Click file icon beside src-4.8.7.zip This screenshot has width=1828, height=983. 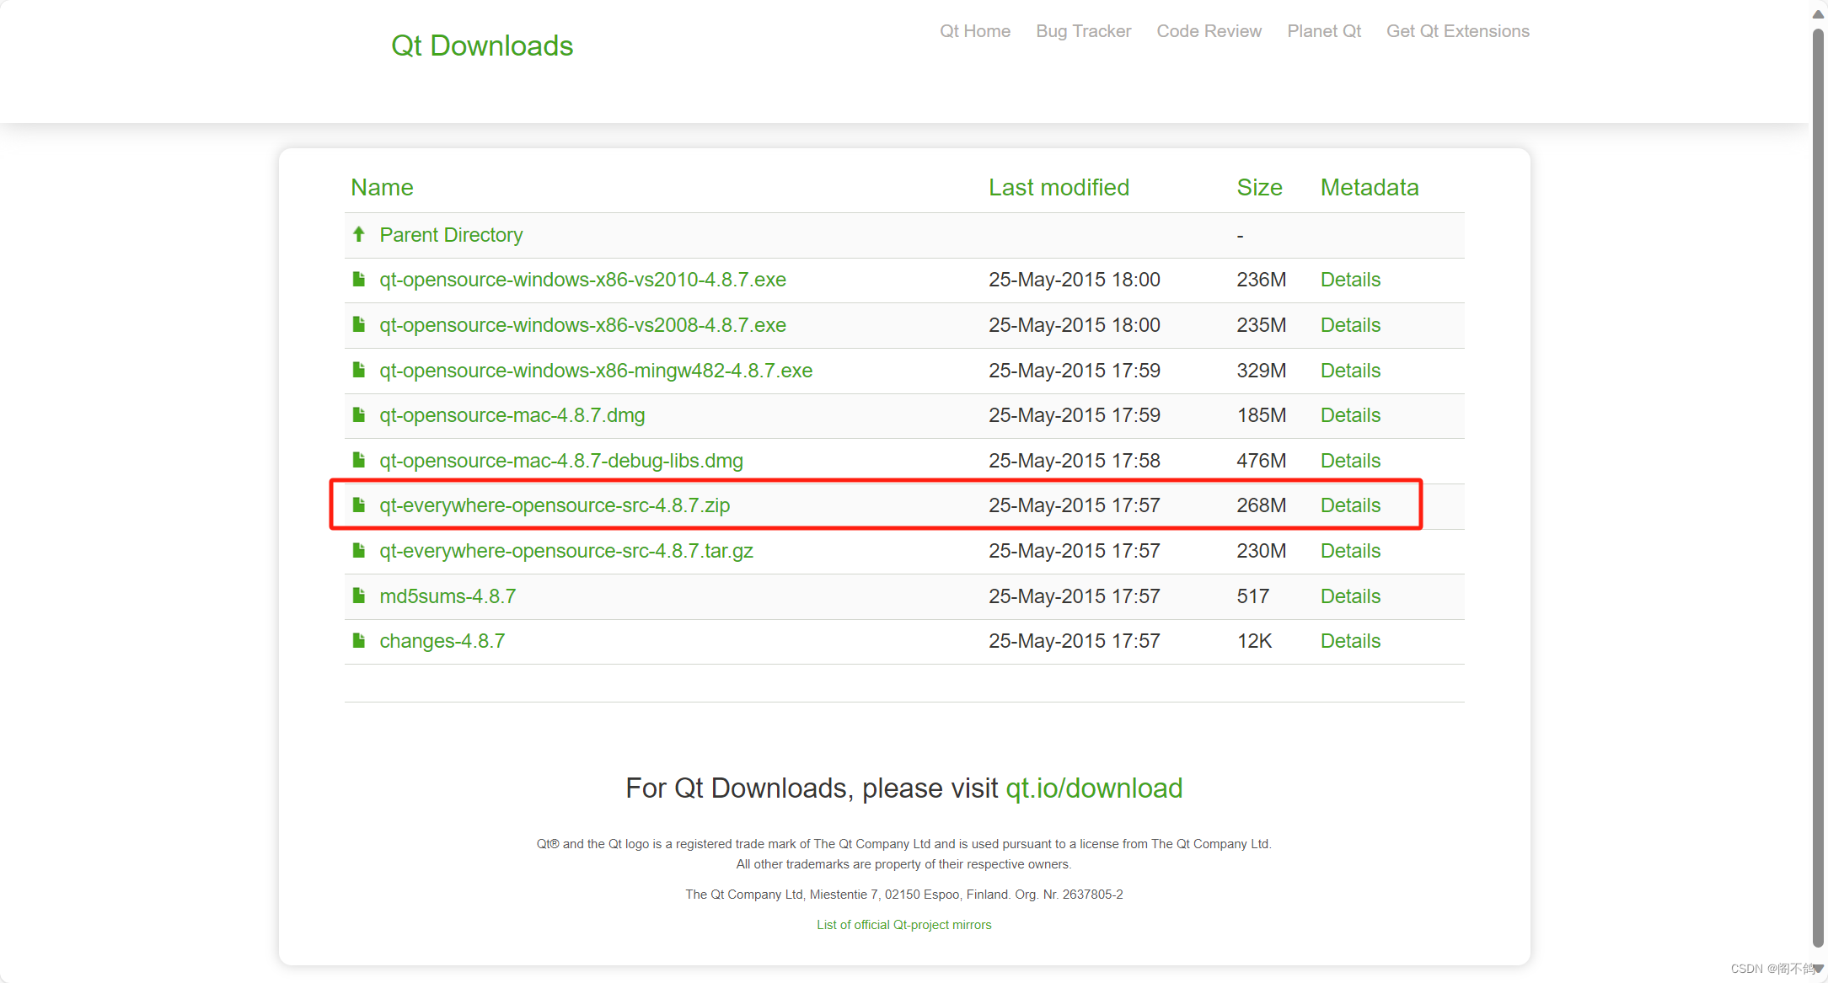[x=359, y=505]
